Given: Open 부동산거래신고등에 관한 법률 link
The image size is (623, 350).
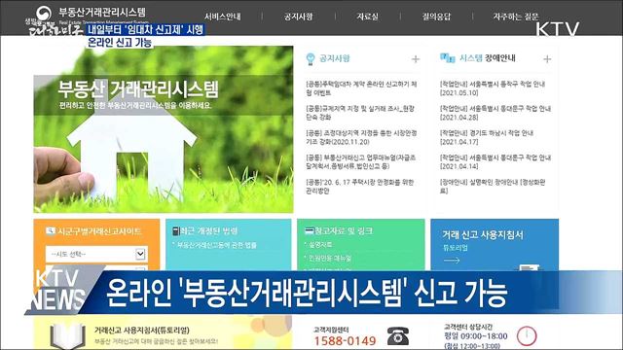Looking at the screenshot, I should point(216,245).
